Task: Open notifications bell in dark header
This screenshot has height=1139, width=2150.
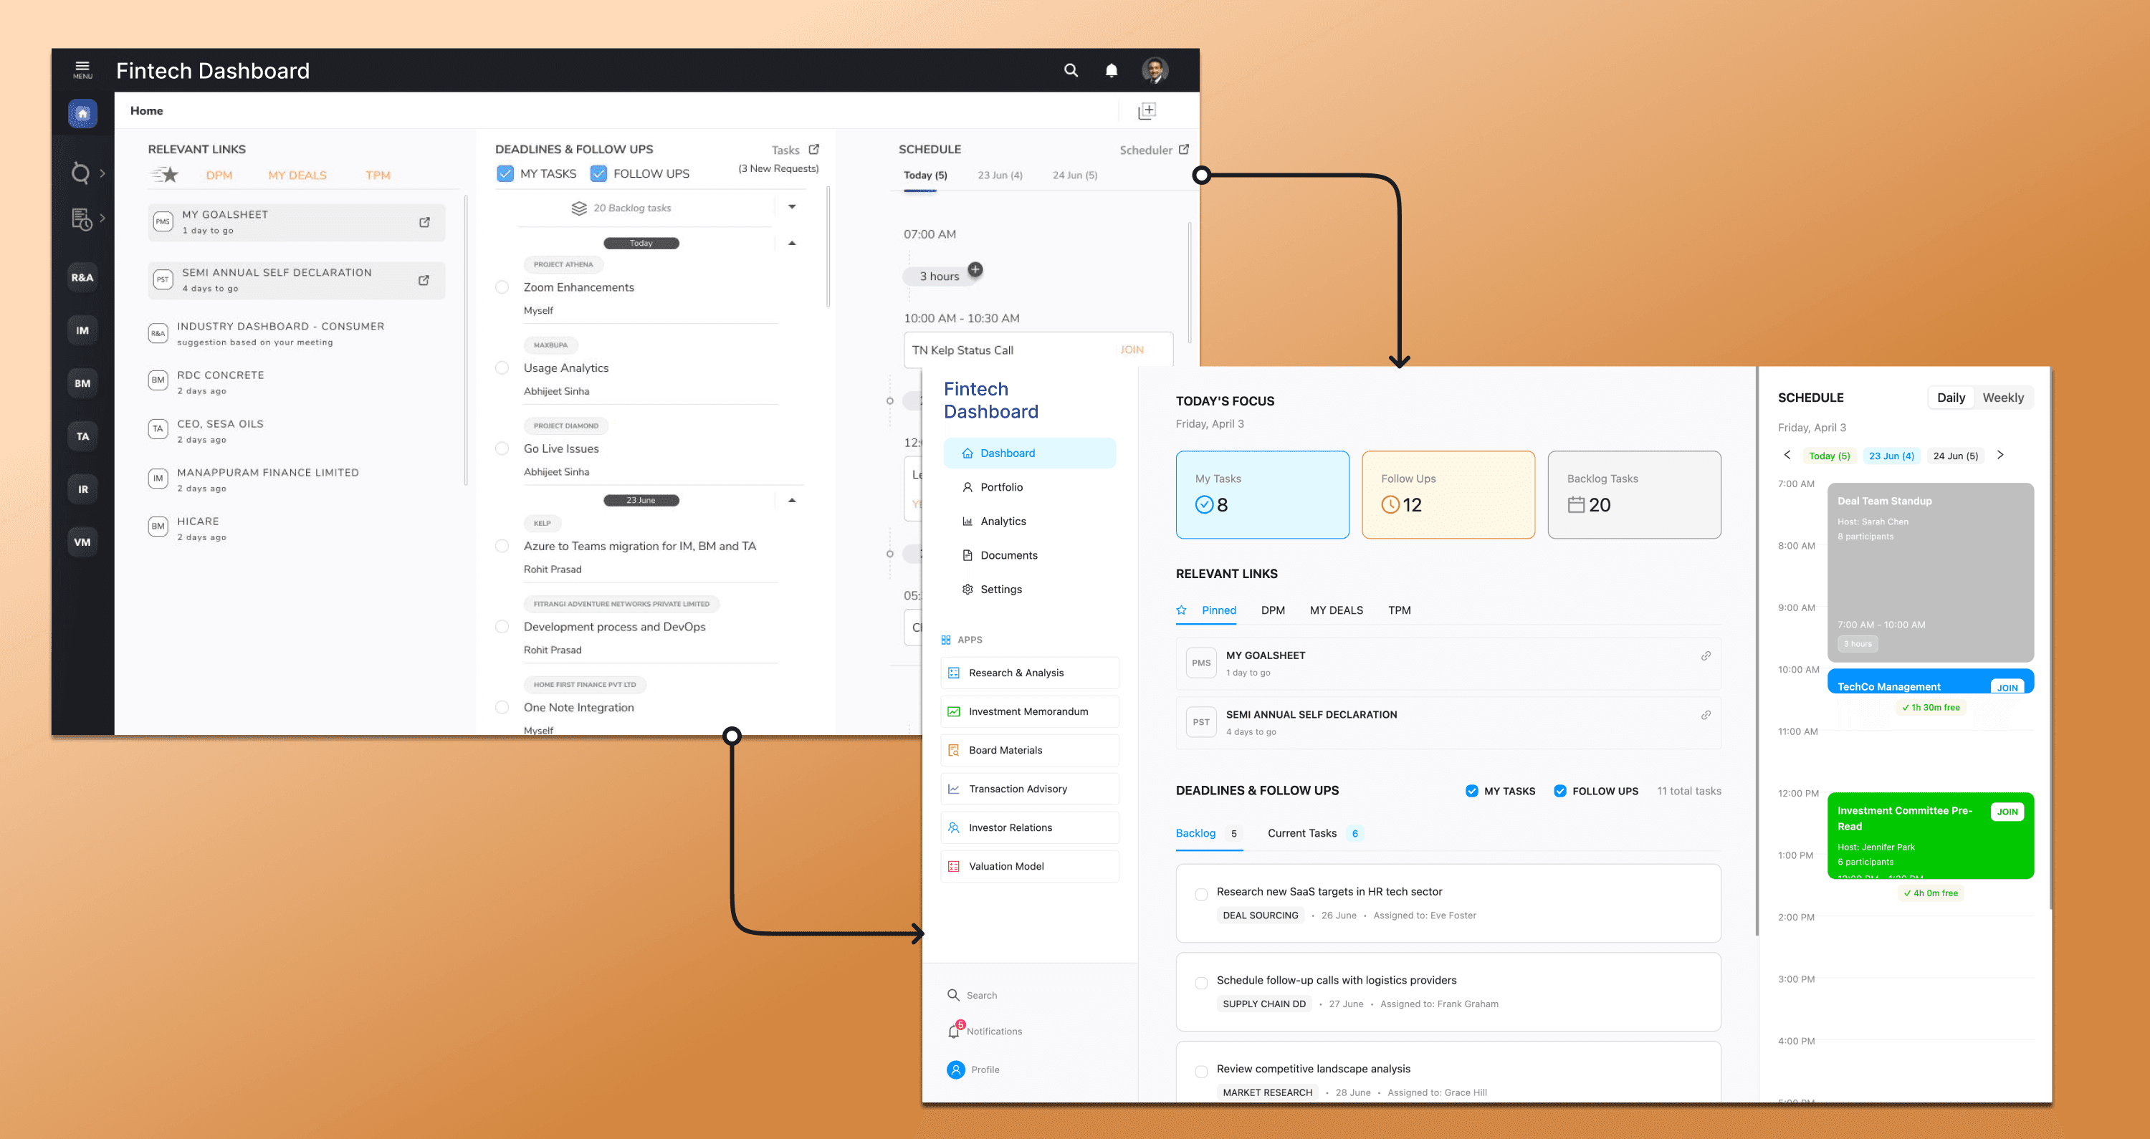Action: [x=1111, y=71]
